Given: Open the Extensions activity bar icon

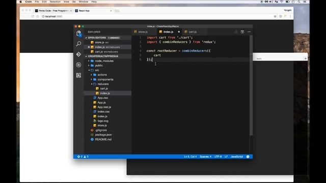Looking at the screenshot, I should point(78,75).
